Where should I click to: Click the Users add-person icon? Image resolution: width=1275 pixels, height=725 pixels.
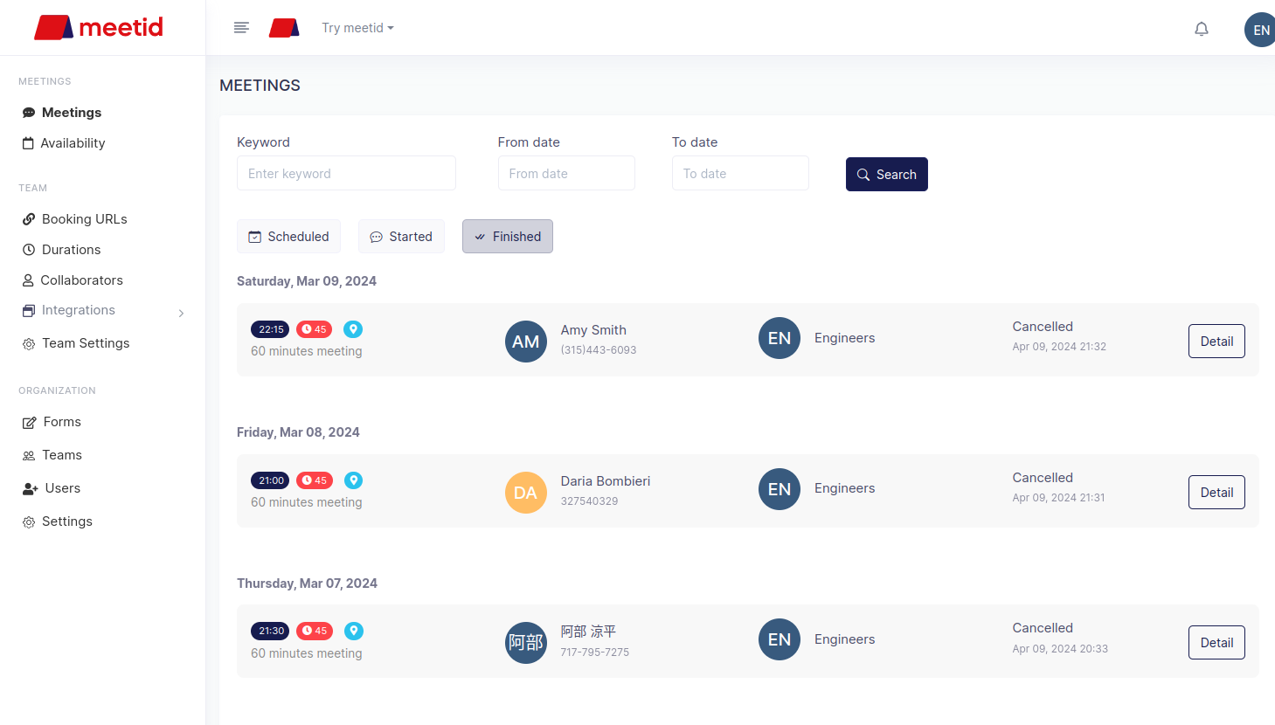(x=31, y=489)
